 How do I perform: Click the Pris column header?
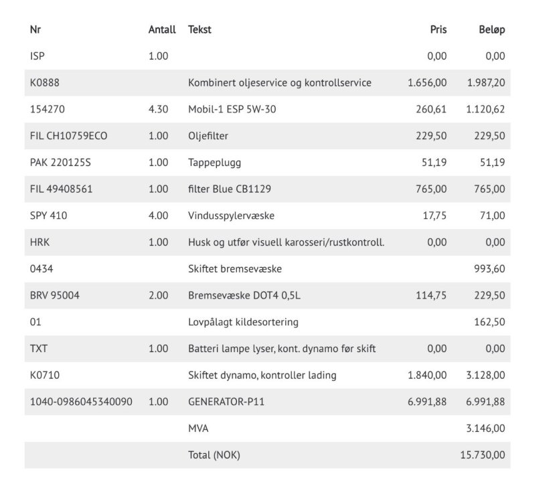point(438,29)
